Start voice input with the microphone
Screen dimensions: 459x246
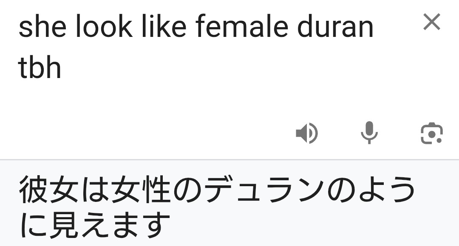[369, 133]
